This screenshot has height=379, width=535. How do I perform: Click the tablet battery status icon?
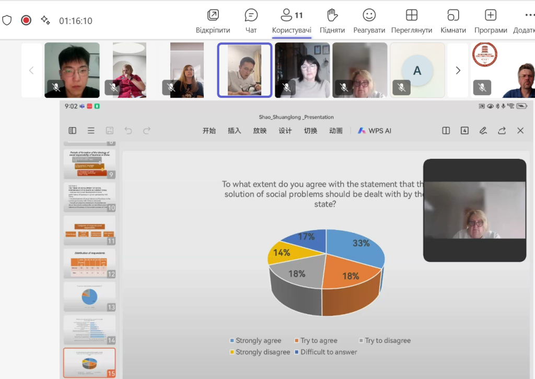coord(522,106)
